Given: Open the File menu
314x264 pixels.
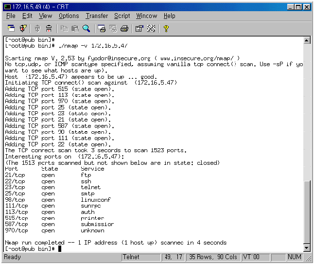Looking at the screenshot, I should pos(11,16).
